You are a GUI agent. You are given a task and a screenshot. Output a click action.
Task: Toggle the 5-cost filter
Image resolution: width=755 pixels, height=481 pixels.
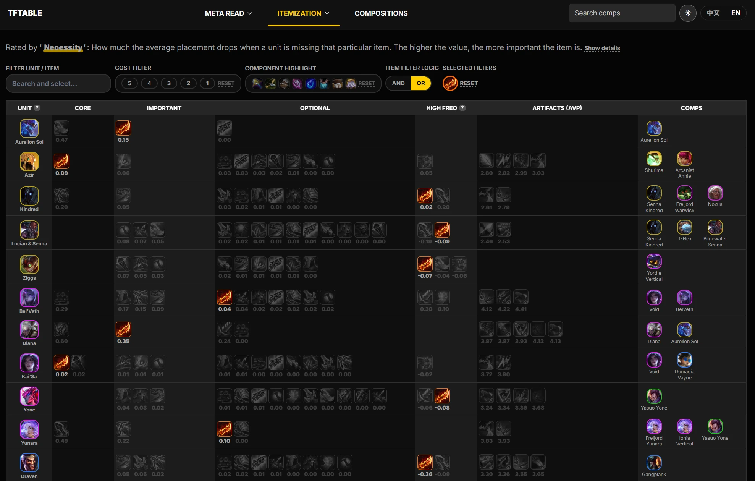129,83
